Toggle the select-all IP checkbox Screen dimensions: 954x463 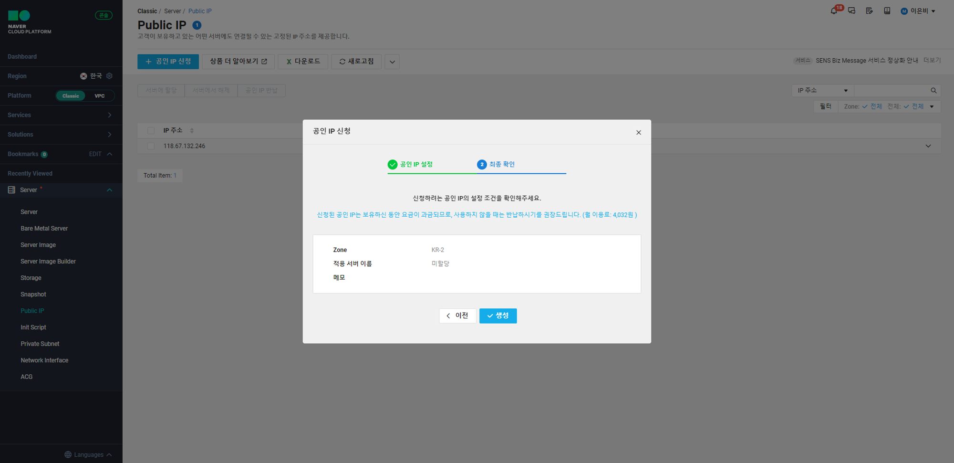coord(151,130)
